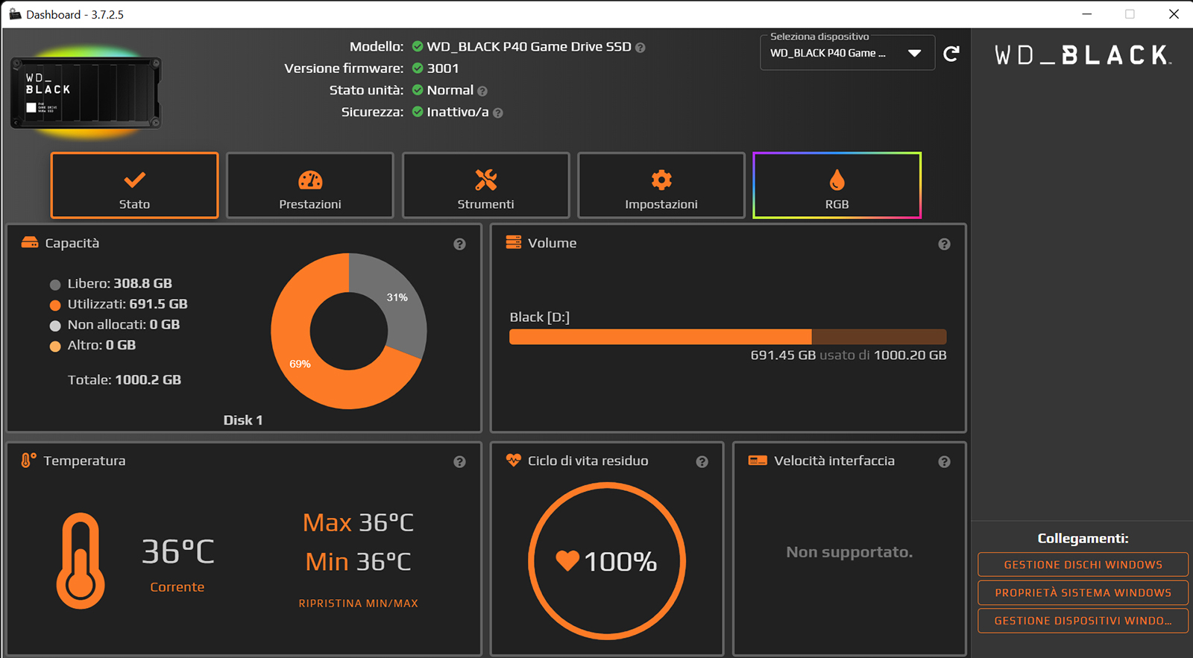Click the 'Black [D:]' volume name
Viewport: 1193px width, 658px height.
coord(540,317)
